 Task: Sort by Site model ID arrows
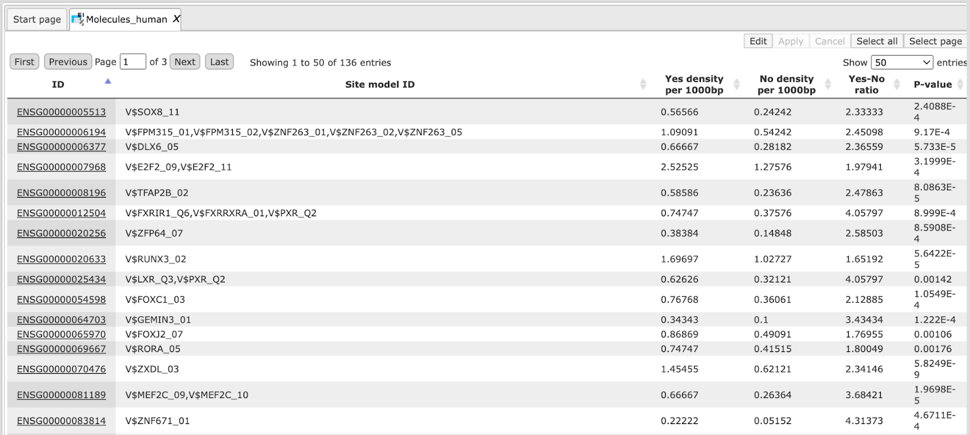coord(643,84)
